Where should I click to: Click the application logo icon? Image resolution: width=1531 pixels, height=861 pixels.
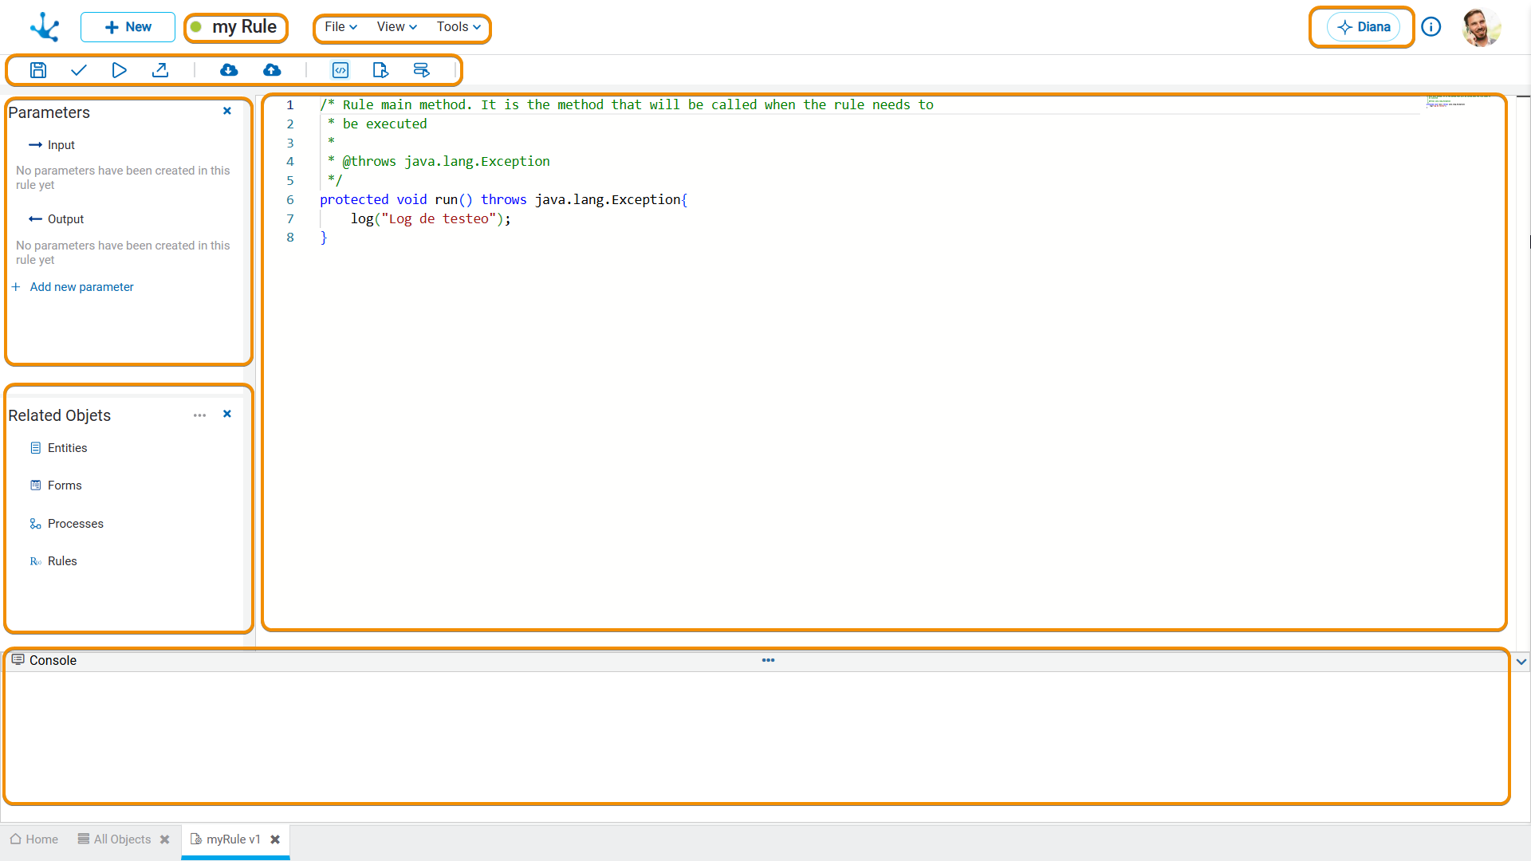pyautogui.click(x=45, y=27)
